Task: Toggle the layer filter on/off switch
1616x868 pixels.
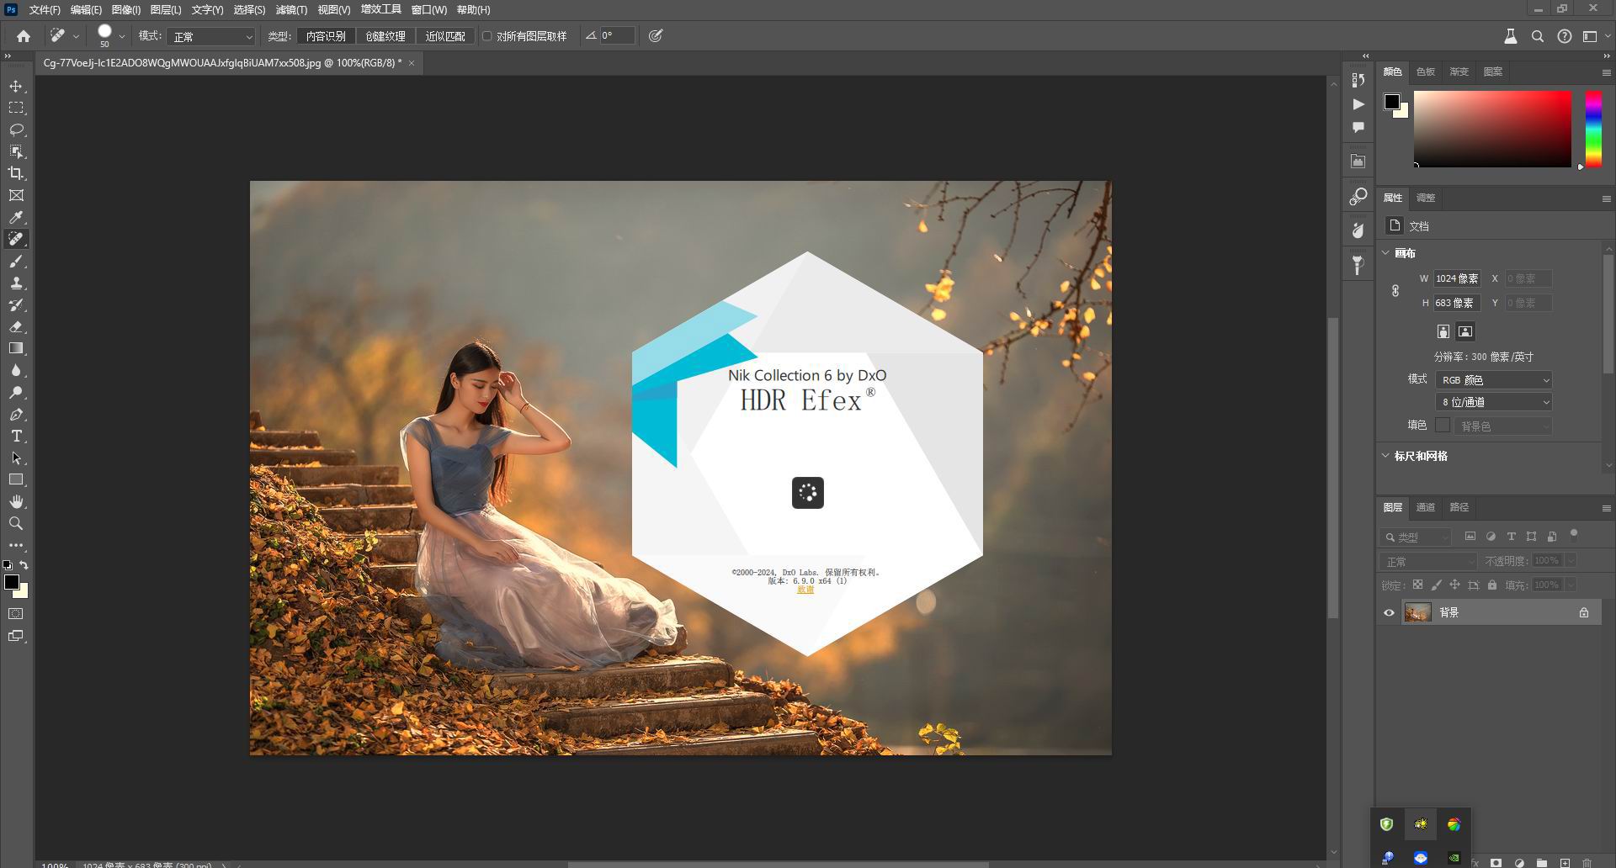Action: pos(1573,534)
